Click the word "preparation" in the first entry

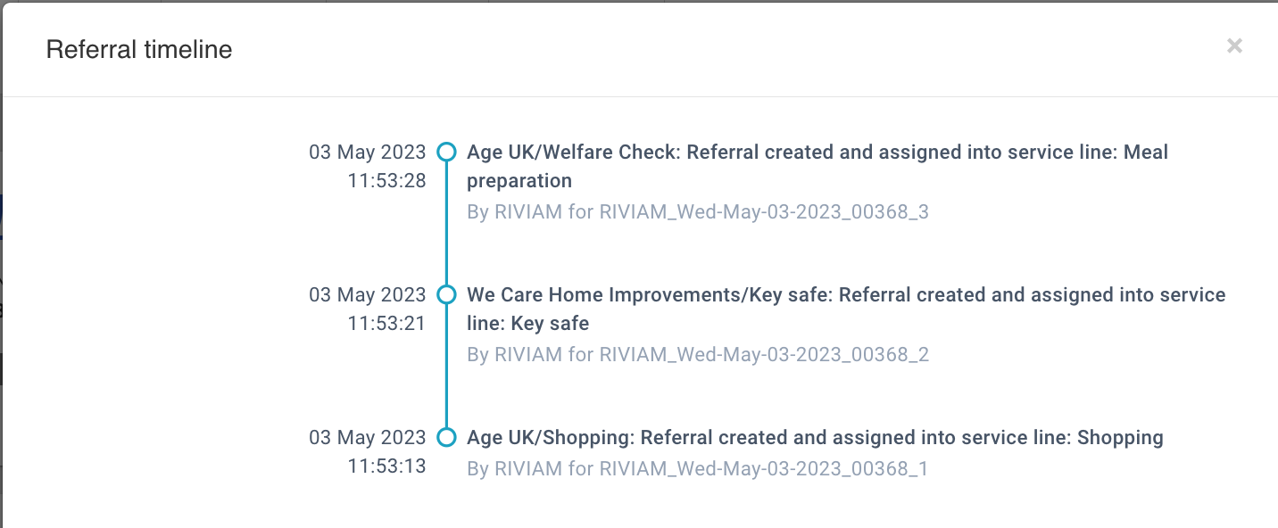[x=519, y=181]
